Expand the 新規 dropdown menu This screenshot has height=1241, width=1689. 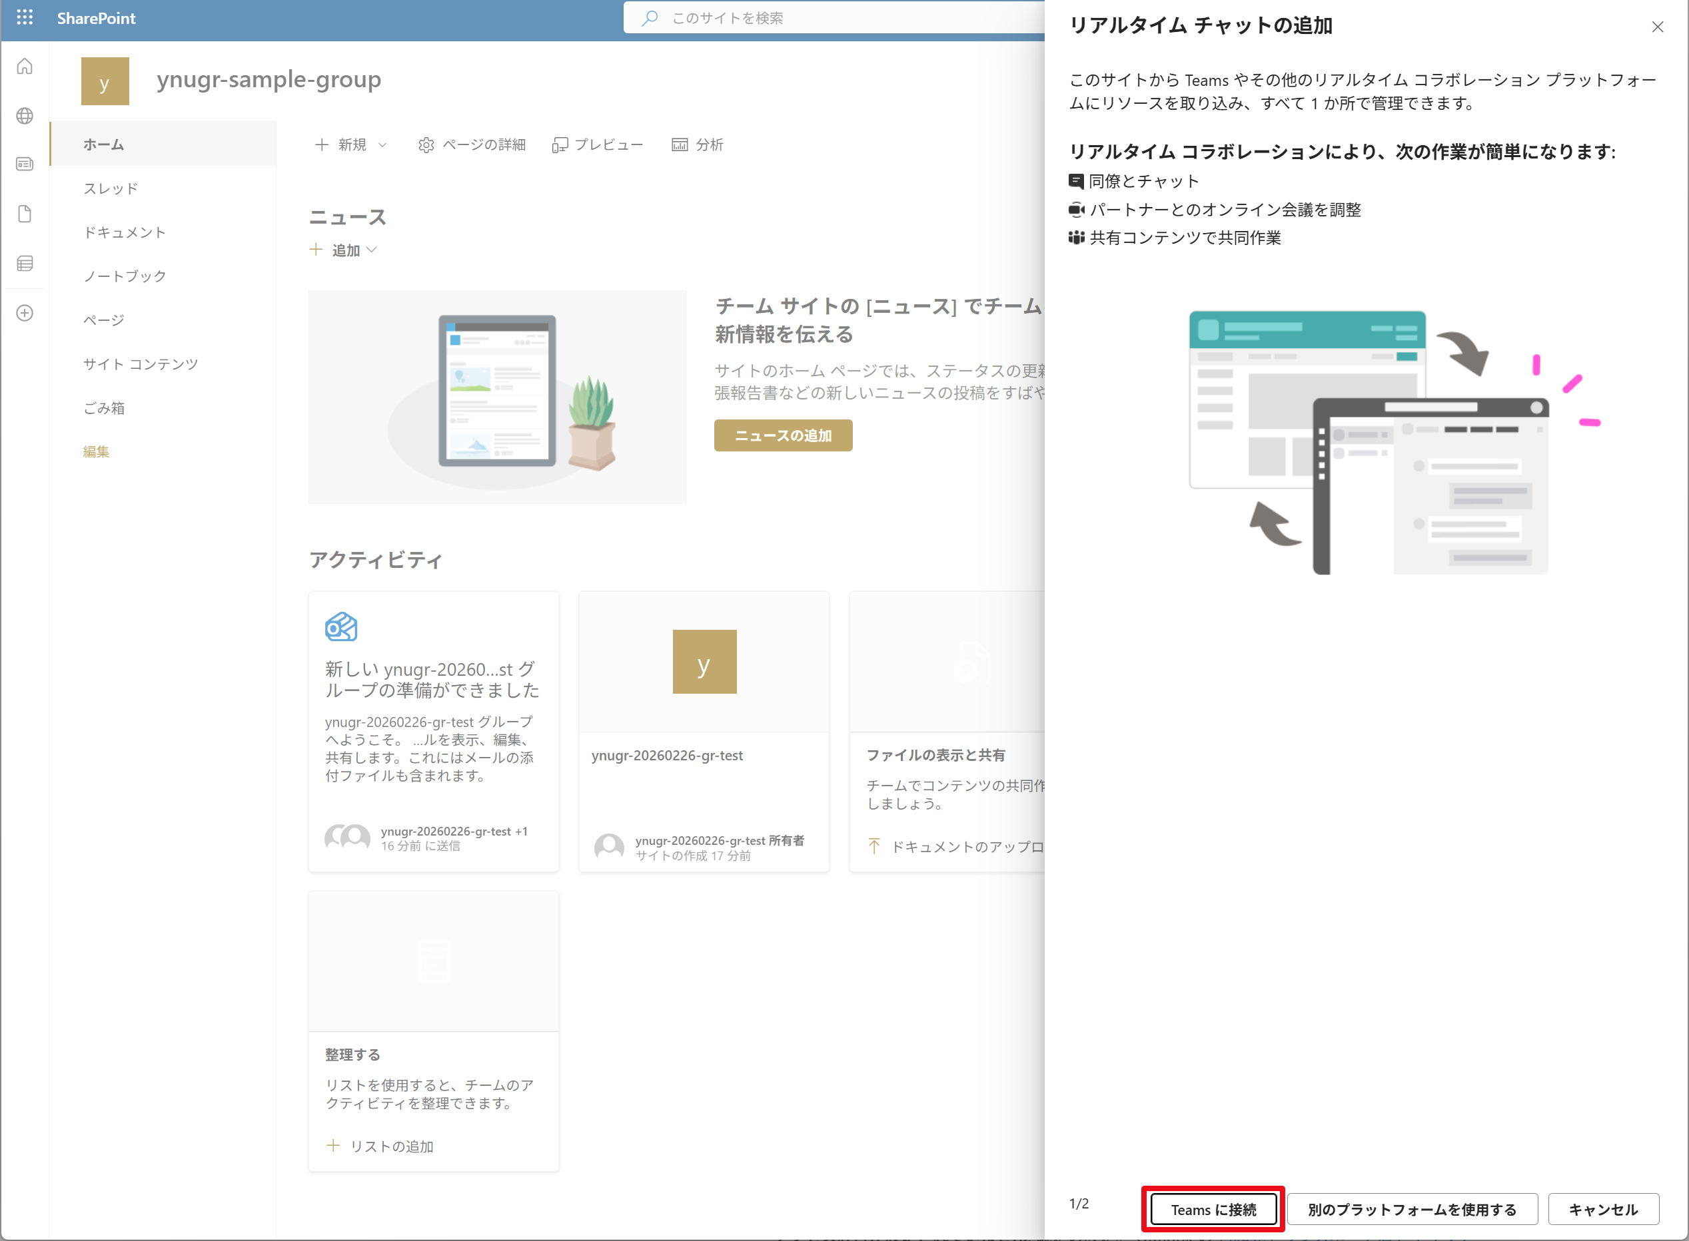tap(350, 145)
